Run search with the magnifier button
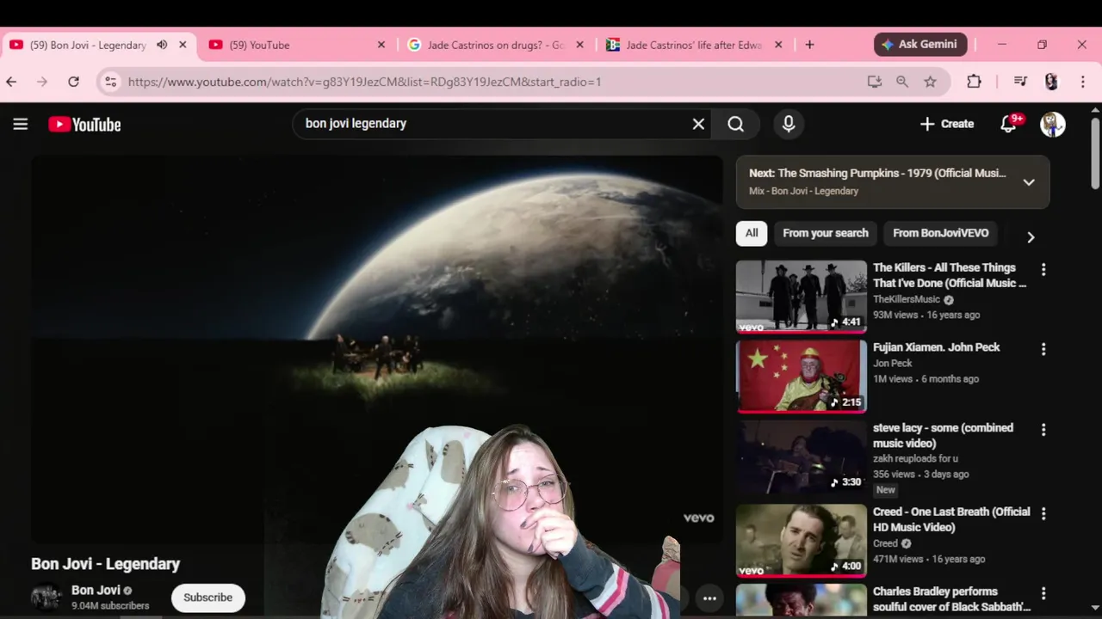The image size is (1102, 619). [736, 124]
